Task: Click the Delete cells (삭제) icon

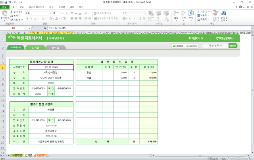Action: [183, 13]
